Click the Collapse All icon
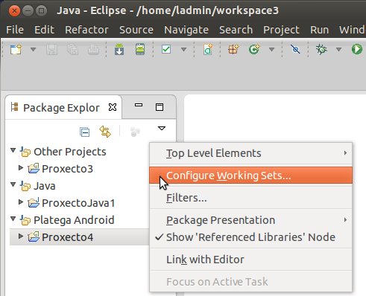Image resolution: width=366 pixels, height=296 pixels. pos(84,132)
